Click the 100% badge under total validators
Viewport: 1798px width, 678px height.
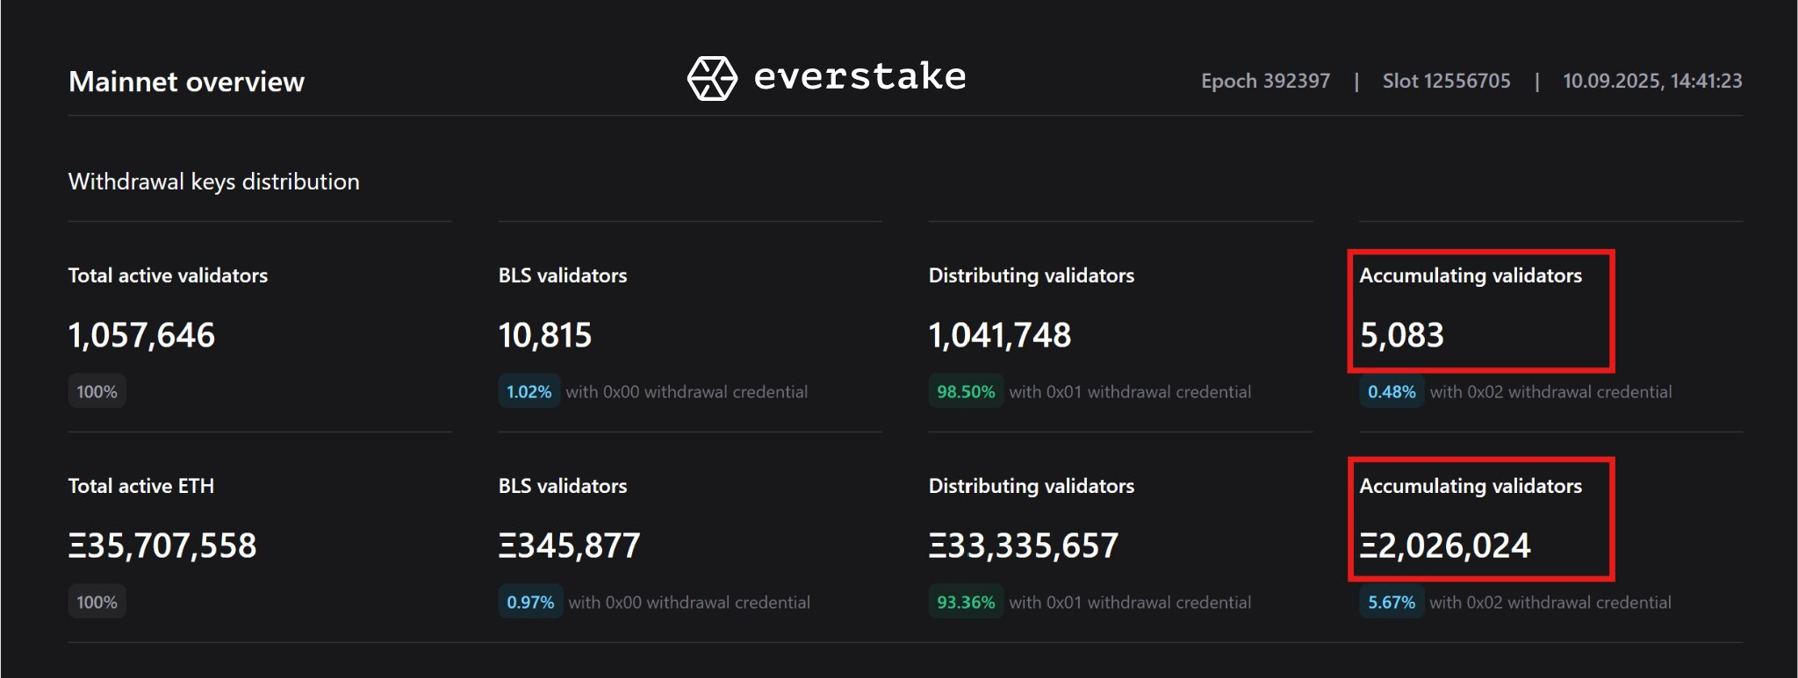point(97,391)
